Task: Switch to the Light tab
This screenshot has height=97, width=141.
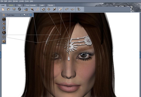Action: click(42, 5)
